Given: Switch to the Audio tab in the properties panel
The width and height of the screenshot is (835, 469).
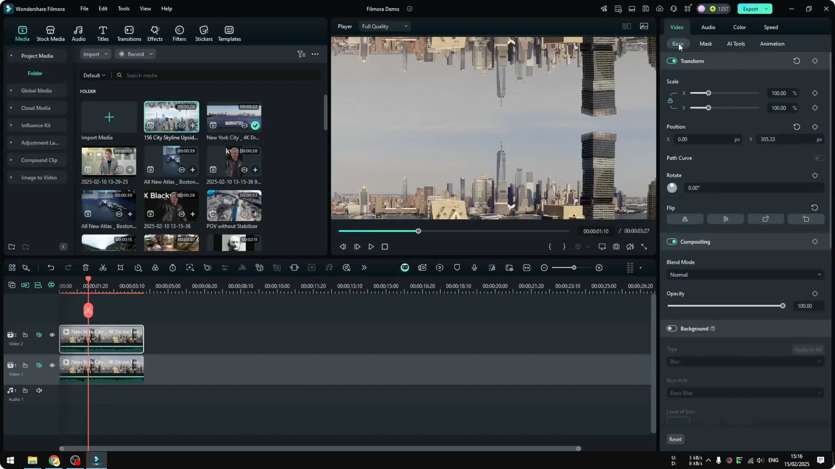Looking at the screenshot, I should pyautogui.click(x=708, y=27).
